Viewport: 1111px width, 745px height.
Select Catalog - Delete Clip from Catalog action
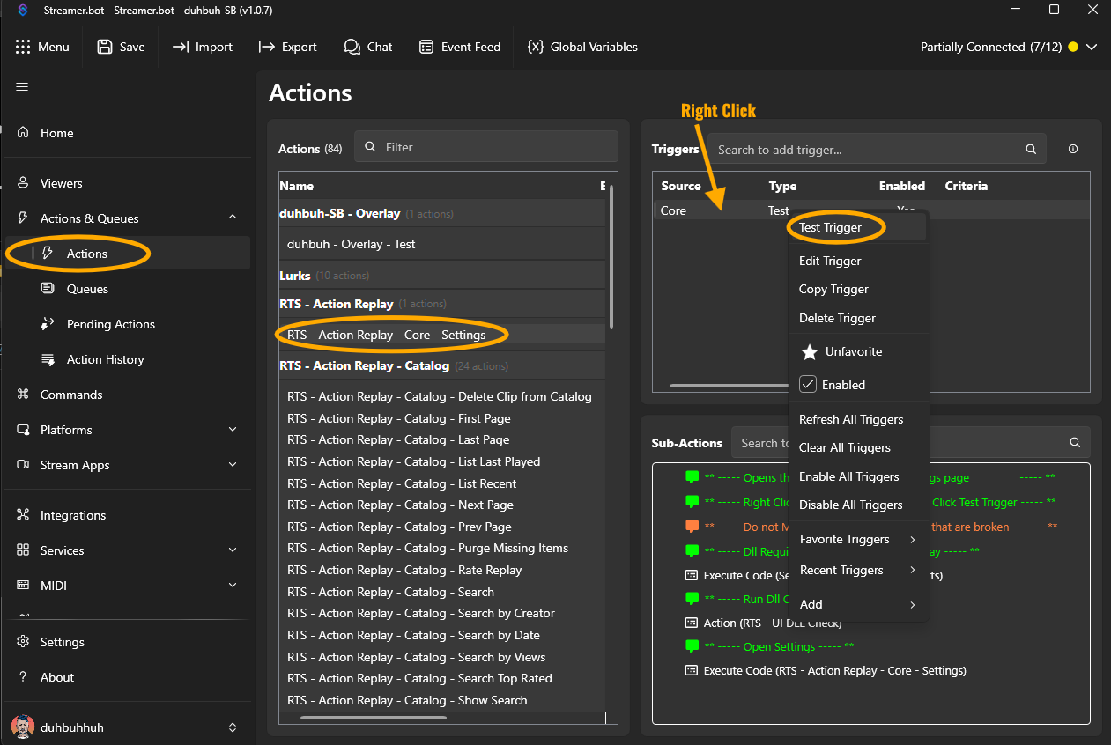click(441, 396)
